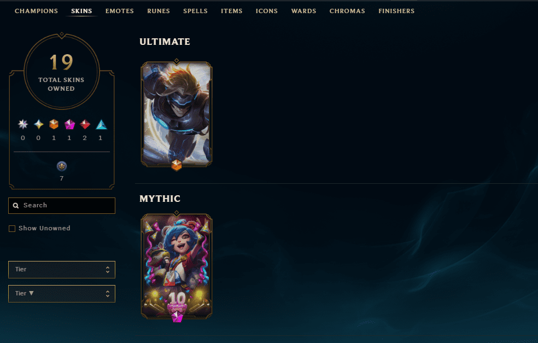Click the magnifier icon in the search box
538x343 pixels.
[x=16, y=205]
